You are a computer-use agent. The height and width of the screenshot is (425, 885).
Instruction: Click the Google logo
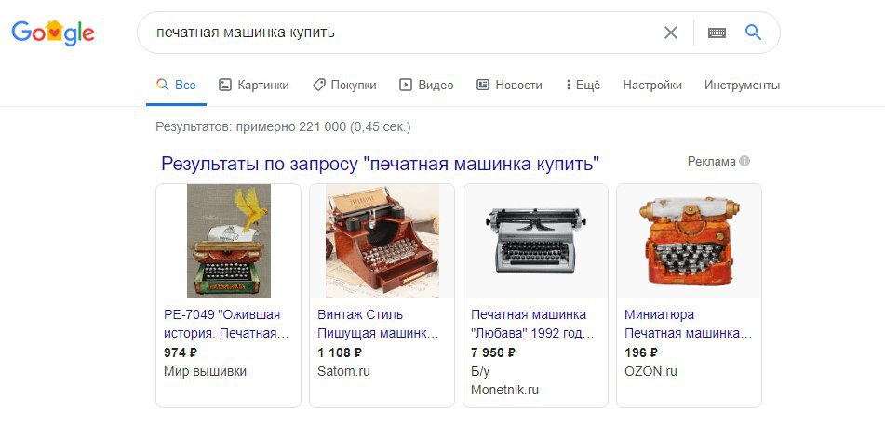pyautogui.click(x=53, y=33)
